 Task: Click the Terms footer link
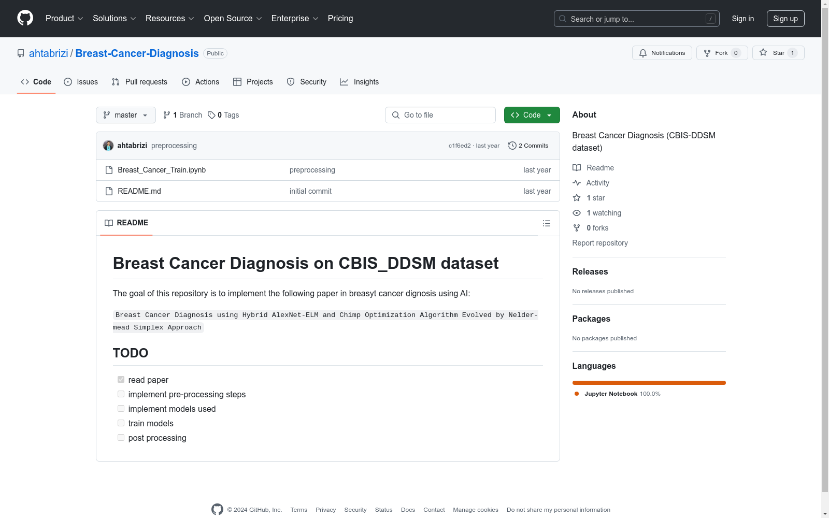[x=299, y=510]
